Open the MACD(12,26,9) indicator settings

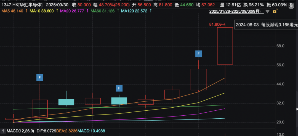(21, 131)
